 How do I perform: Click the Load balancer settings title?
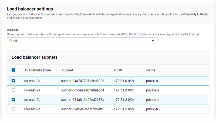(x=30, y=9)
